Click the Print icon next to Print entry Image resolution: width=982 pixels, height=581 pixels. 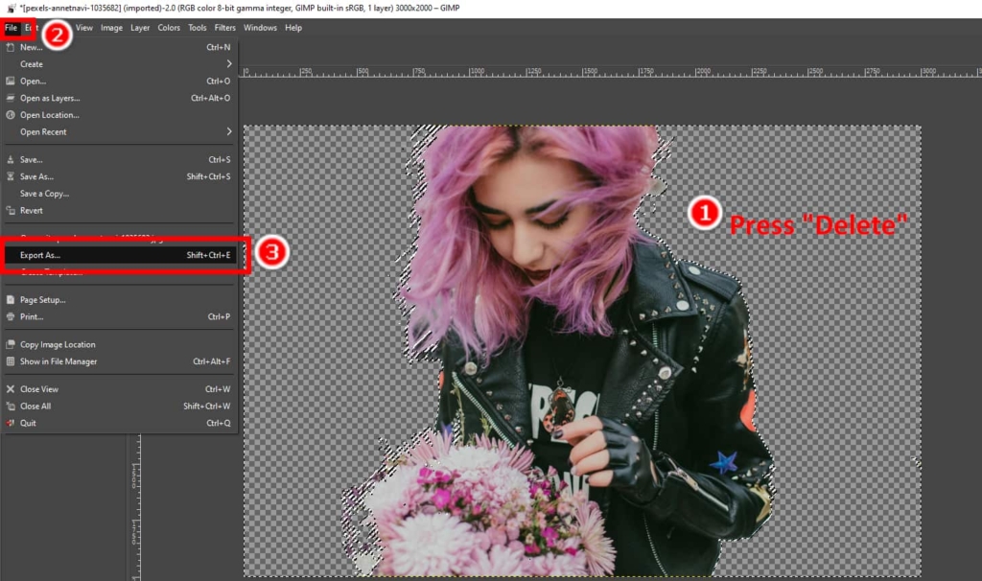11,317
